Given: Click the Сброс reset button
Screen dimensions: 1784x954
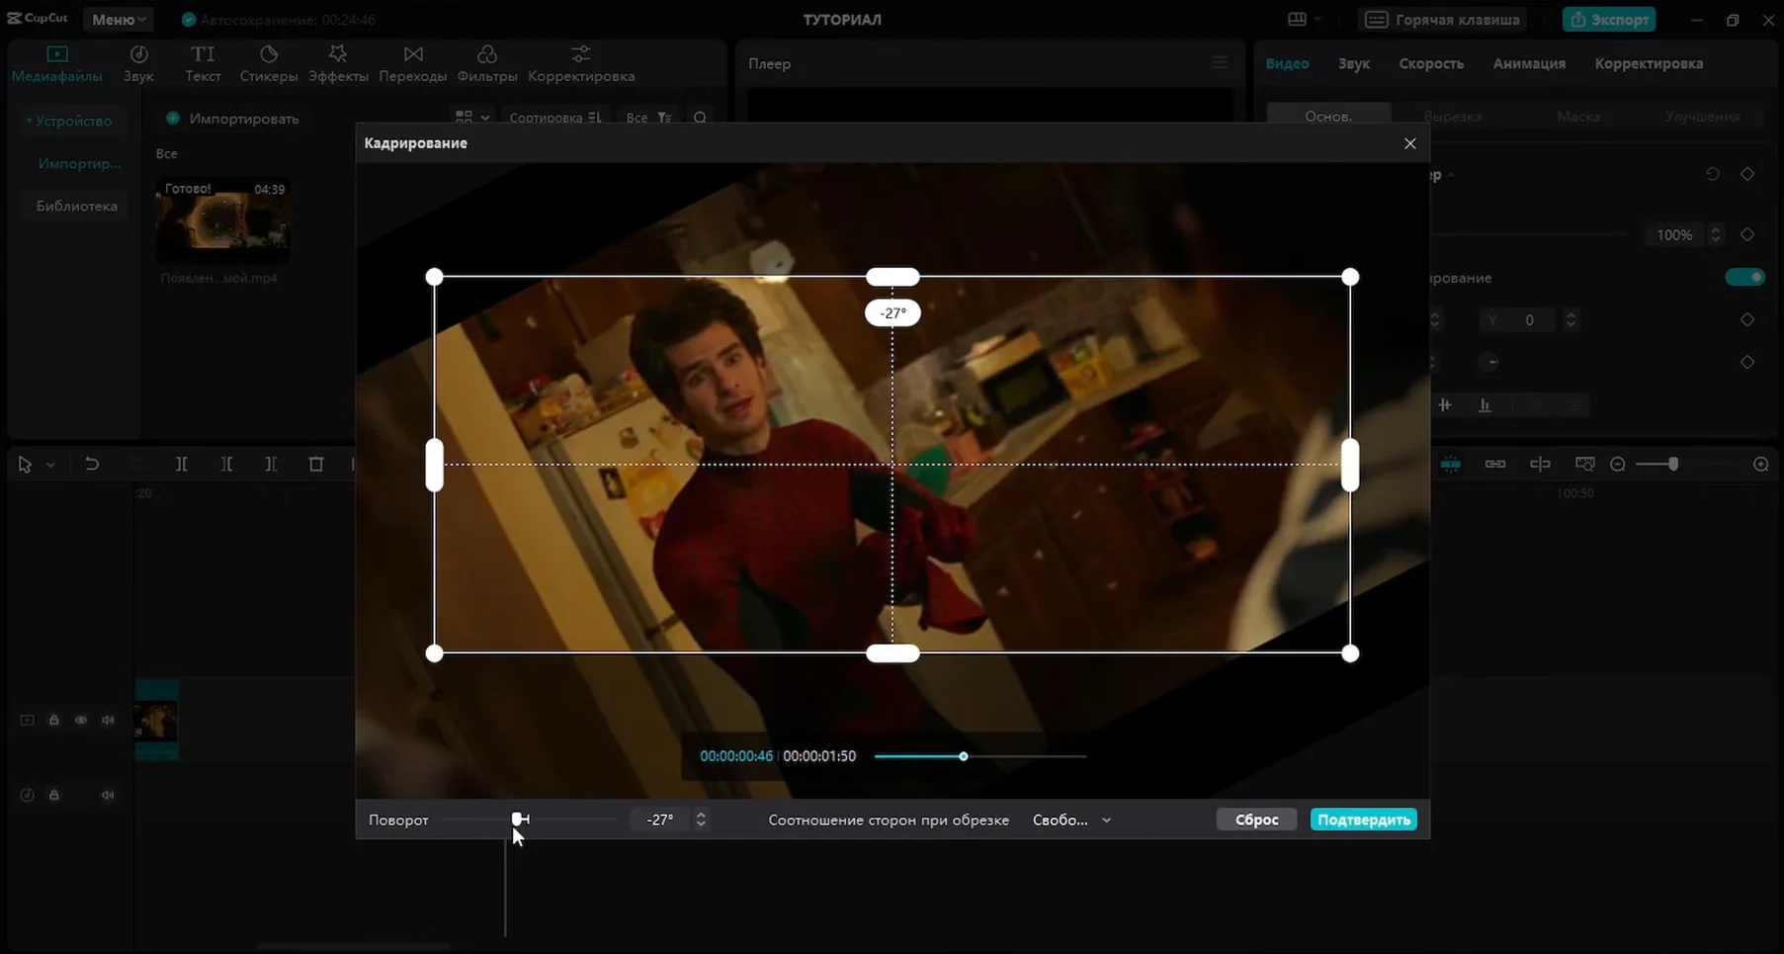Looking at the screenshot, I should point(1256,820).
